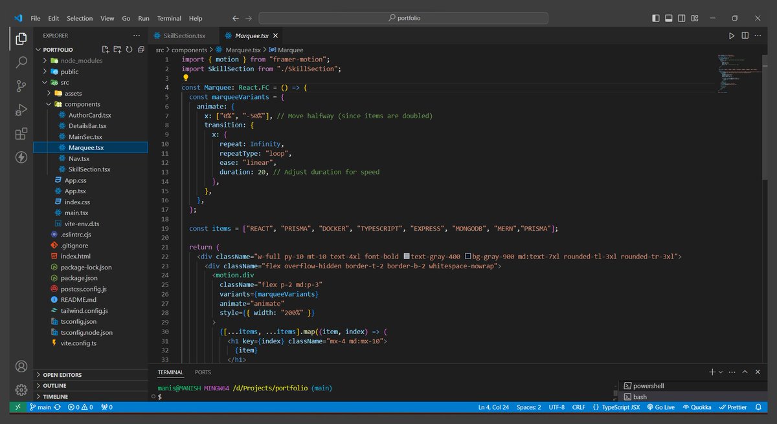
Task: Open the File menu
Action: (x=36, y=18)
